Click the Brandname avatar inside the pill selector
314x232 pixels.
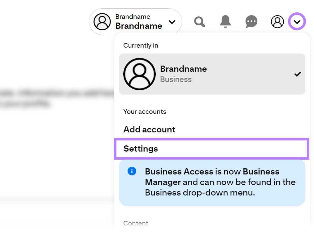tap(102, 21)
